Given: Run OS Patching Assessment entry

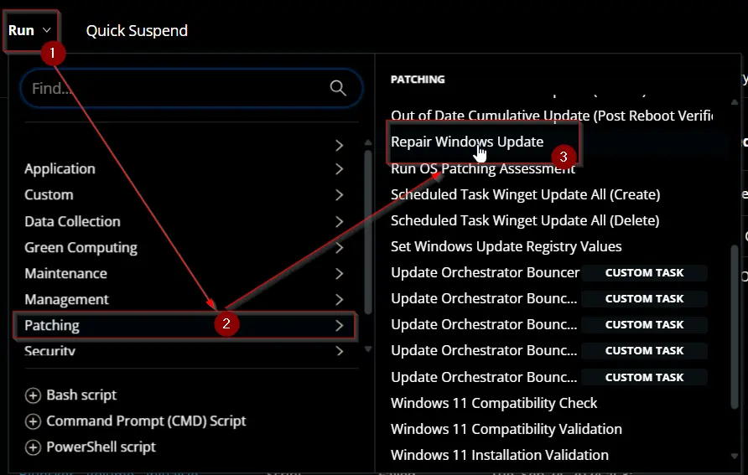Looking at the screenshot, I should point(483,168).
